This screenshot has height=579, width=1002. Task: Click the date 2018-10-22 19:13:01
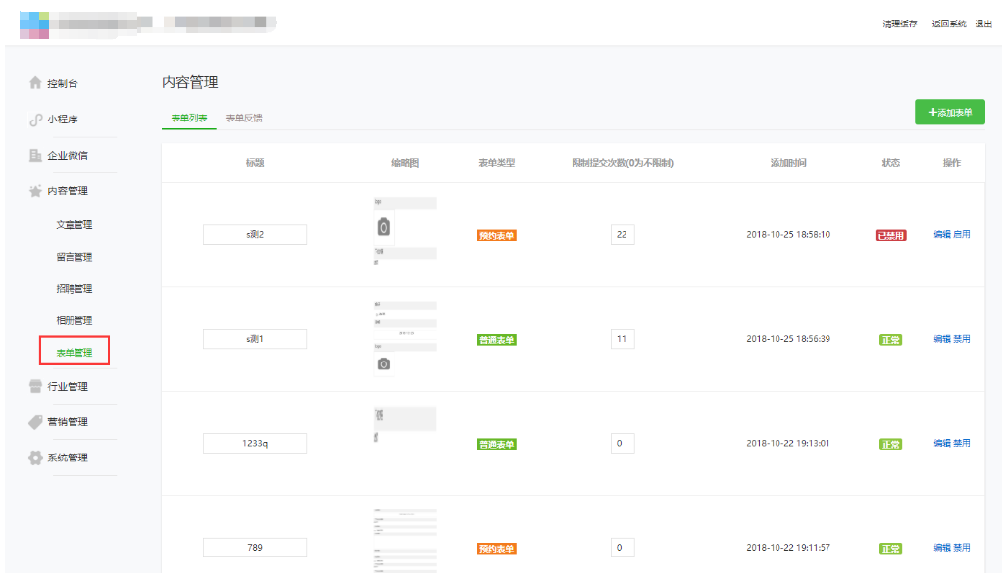tap(788, 443)
